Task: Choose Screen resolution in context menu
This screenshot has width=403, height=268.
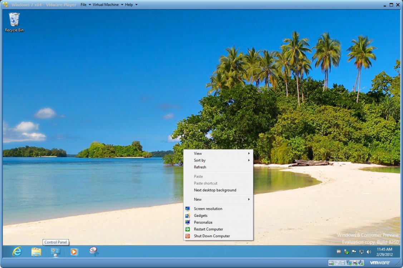Action: tap(208, 209)
